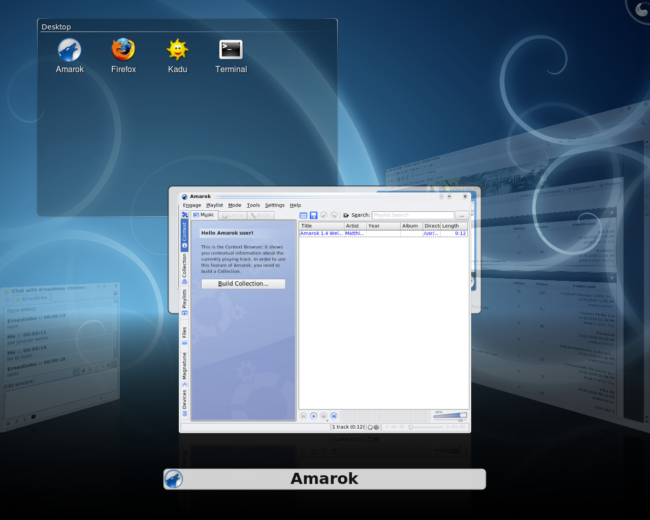Screen dimensions: 650x520
Task: Launch Firefox from the Desktop folder
Action: (123, 56)
